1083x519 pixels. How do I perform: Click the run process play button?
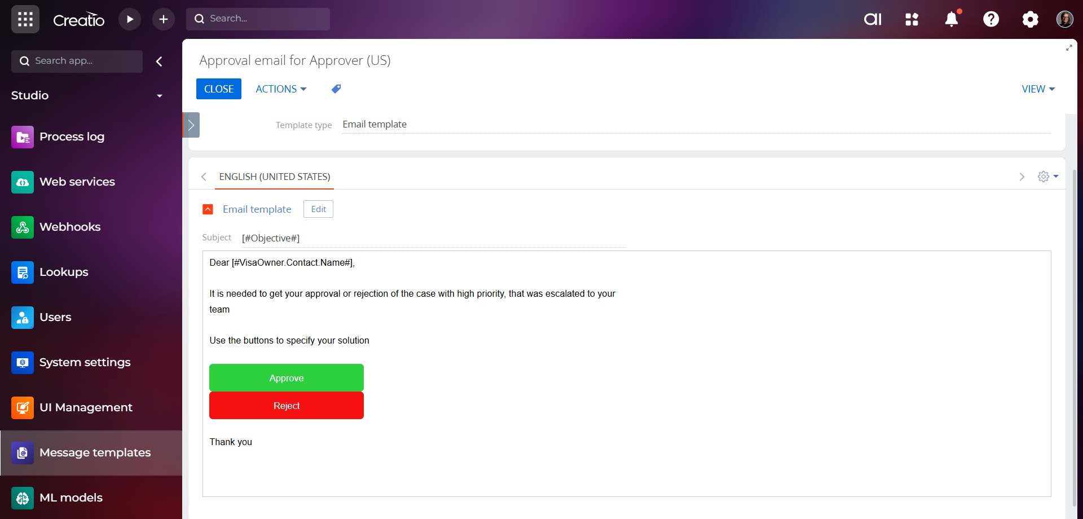pyautogui.click(x=130, y=19)
